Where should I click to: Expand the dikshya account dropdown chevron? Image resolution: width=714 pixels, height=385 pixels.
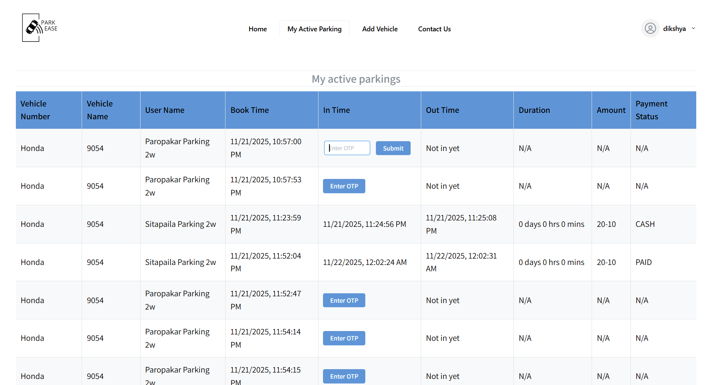(694, 28)
